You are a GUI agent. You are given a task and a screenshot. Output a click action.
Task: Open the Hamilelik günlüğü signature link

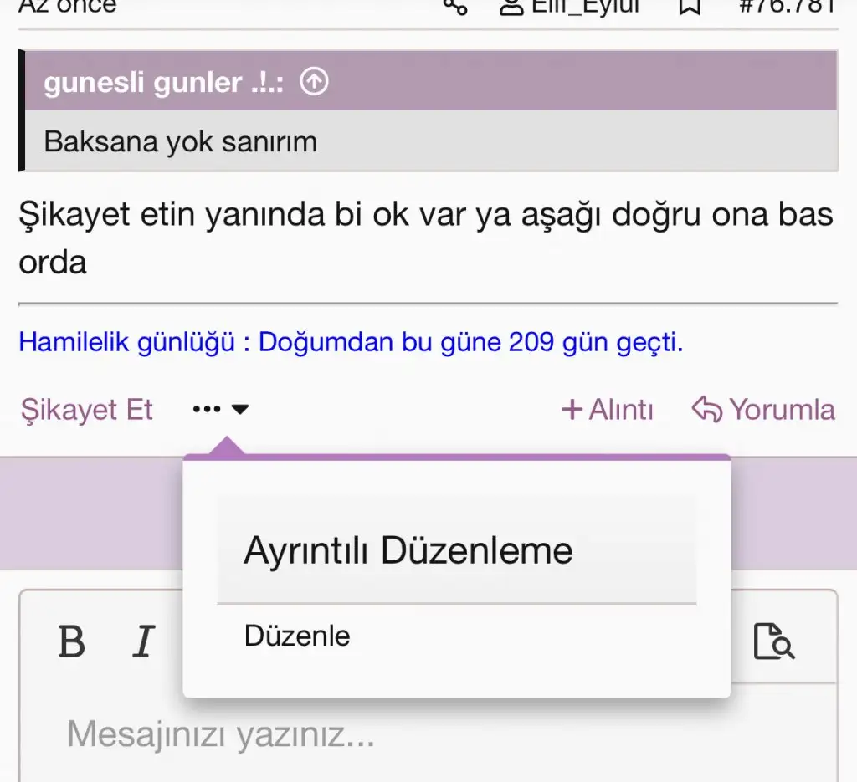click(350, 343)
